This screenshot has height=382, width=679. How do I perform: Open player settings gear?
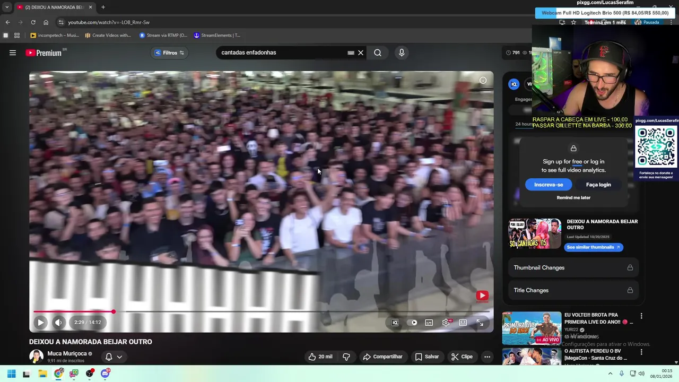pyautogui.click(x=446, y=322)
